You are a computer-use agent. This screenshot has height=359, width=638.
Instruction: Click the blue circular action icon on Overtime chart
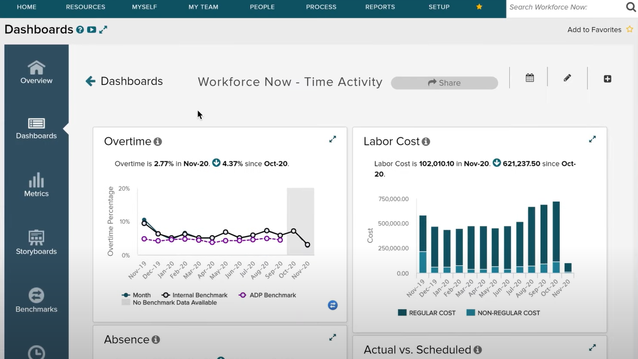(332, 305)
